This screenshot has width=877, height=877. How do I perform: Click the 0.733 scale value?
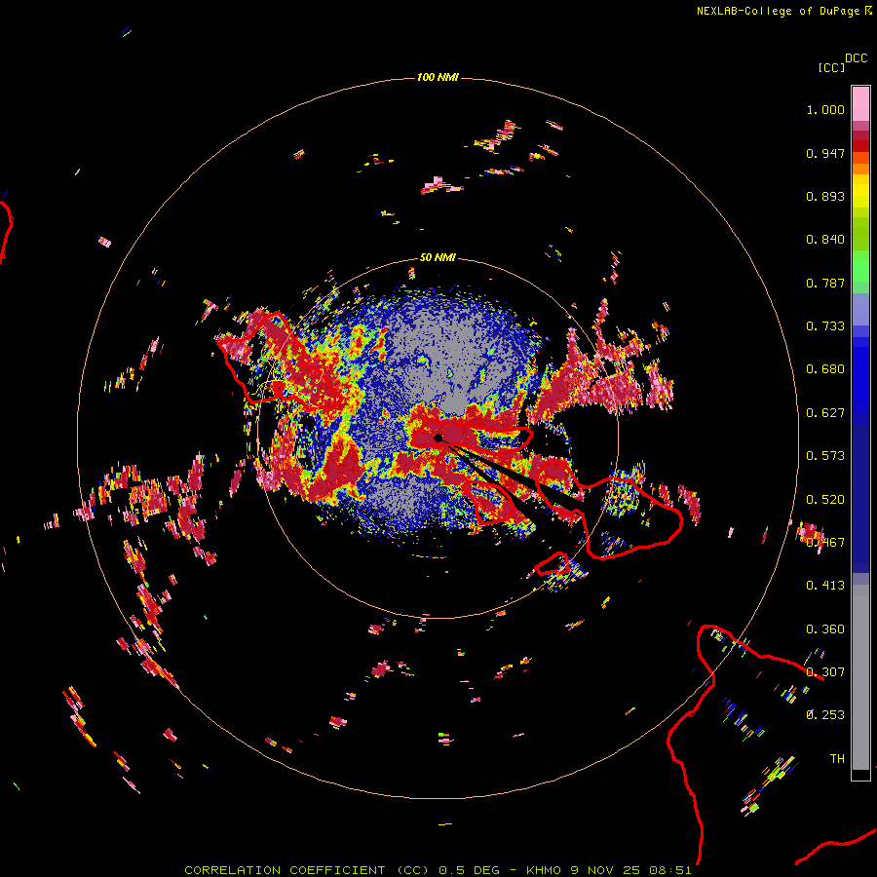[825, 326]
